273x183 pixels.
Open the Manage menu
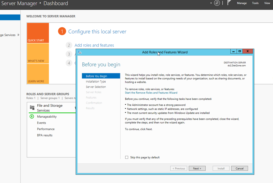(x=242, y=3)
